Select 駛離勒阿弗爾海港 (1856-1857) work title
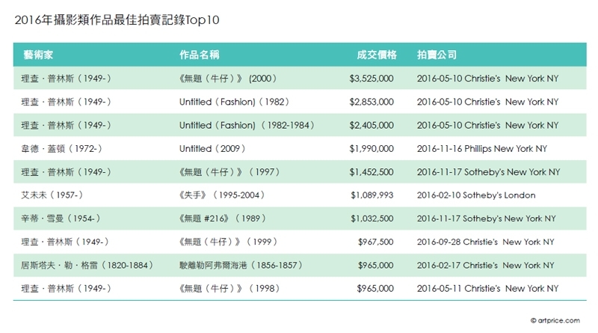598x333 pixels. pos(241,265)
